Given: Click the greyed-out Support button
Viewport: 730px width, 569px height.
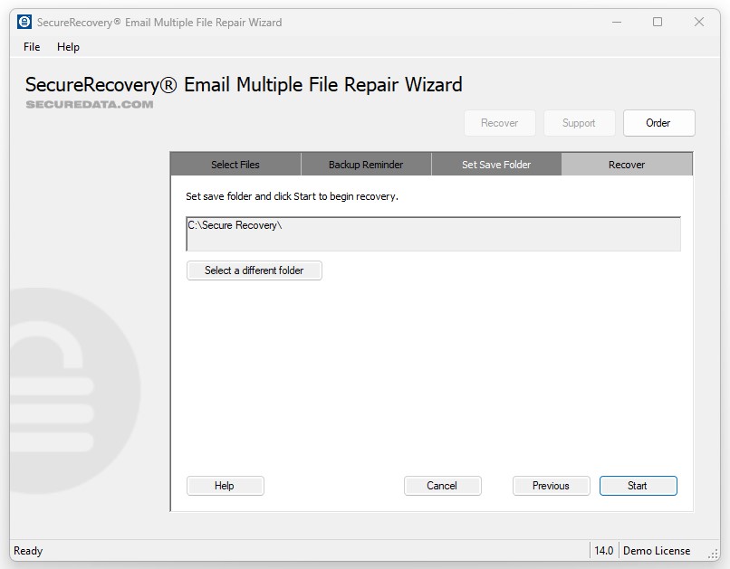Looking at the screenshot, I should point(579,123).
